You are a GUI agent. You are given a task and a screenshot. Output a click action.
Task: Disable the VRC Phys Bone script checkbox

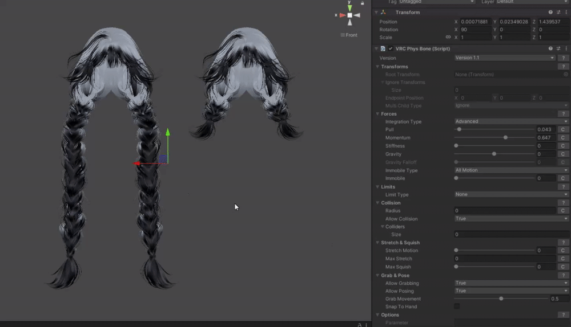pyautogui.click(x=391, y=49)
